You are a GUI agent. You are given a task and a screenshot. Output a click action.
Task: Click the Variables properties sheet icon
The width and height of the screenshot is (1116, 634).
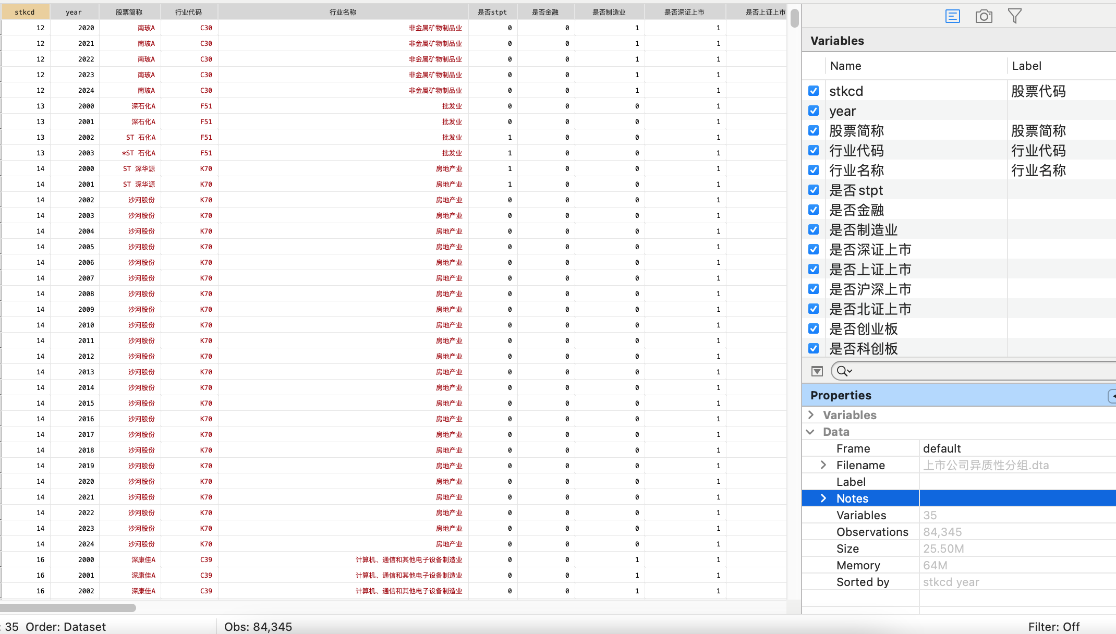[952, 16]
